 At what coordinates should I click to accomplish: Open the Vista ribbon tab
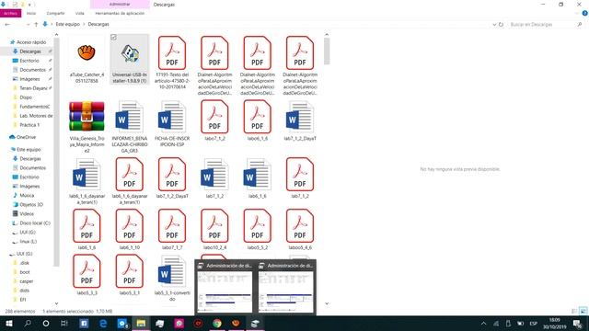tap(80, 13)
